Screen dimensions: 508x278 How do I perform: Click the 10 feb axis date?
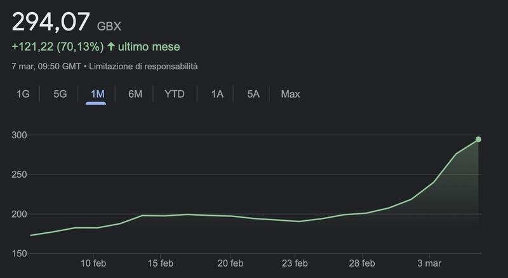tap(93, 263)
